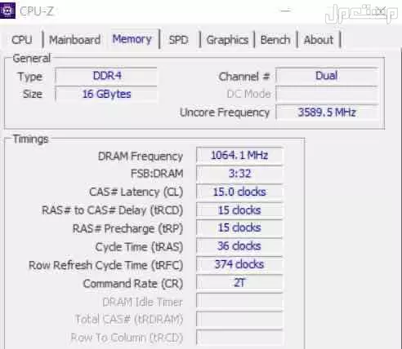Close the CPU-Z window
The height and width of the screenshot is (349, 402).
380,11
